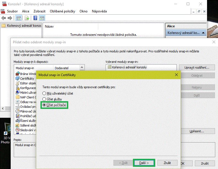Viewport: 218px width, 169px height.
Task: Select the Plánovač úloh clock icon
Action: 17,111
